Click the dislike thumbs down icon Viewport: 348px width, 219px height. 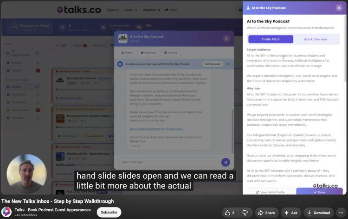point(245,213)
